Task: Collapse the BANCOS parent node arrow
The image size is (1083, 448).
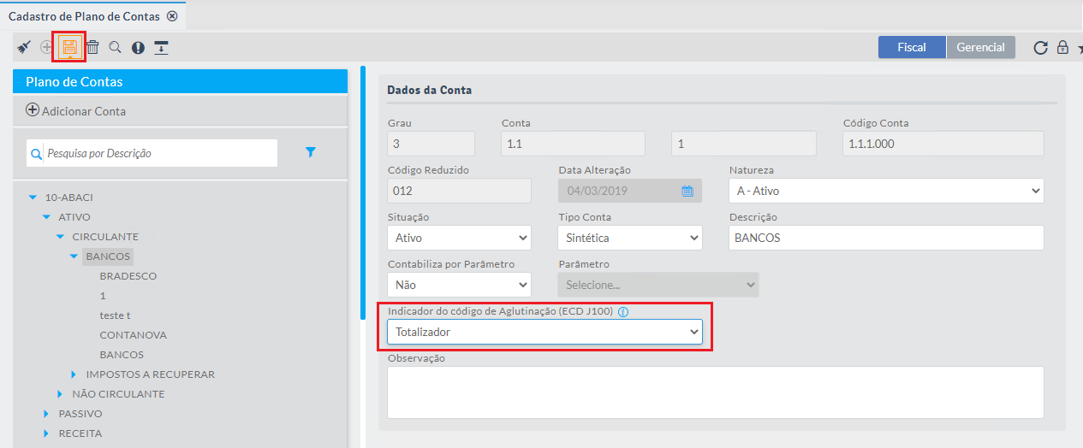Action: tap(74, 256)
